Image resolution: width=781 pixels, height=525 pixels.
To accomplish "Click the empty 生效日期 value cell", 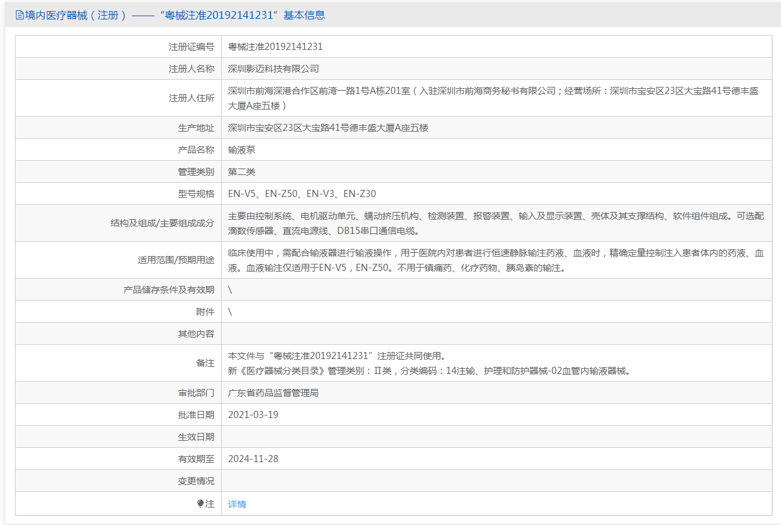I will click(499, 437).
